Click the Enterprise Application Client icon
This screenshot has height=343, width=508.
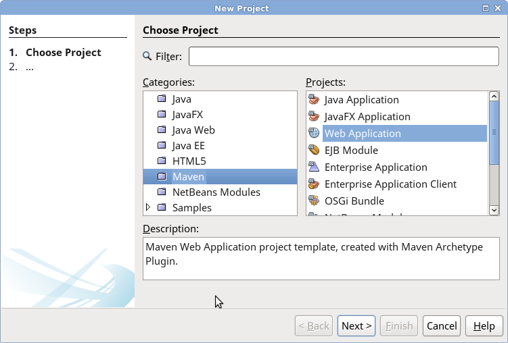click(x=314, y=184)
